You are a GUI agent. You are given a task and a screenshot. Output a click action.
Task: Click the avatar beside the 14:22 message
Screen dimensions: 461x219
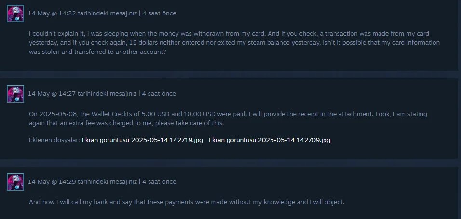click(x=15, y=13)
